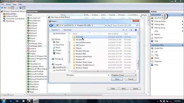
Task: Select the USB Camera folder
Action: [x=80, y=45]
